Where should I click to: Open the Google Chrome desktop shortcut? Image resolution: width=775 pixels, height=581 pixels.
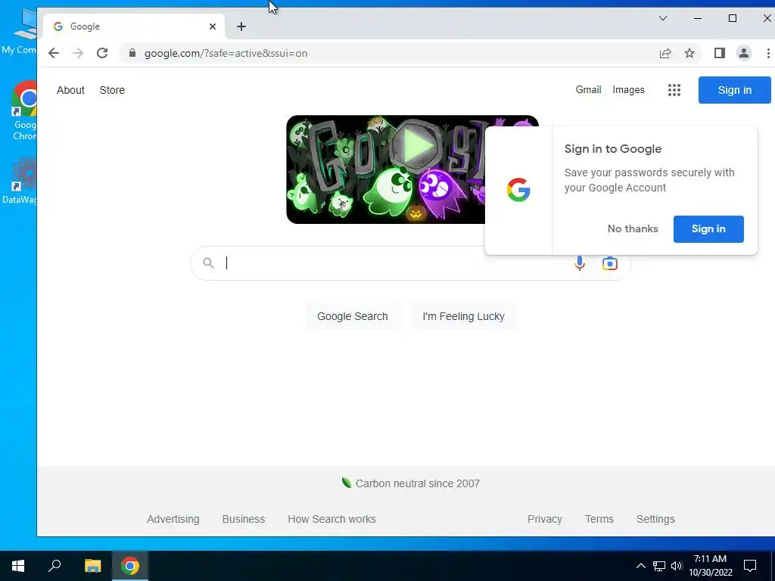(x=25, y=111)
